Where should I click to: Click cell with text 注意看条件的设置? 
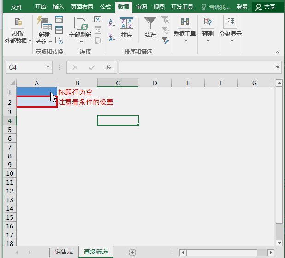77,102
